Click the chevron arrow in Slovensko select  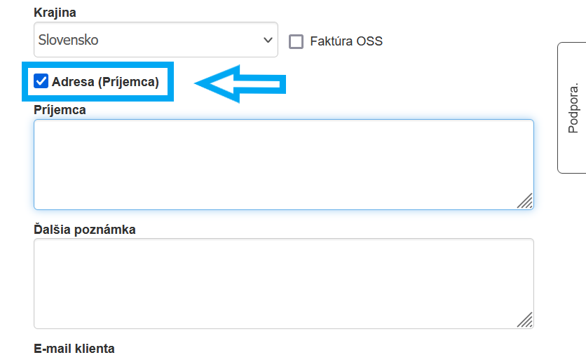(x=268, y=40)
